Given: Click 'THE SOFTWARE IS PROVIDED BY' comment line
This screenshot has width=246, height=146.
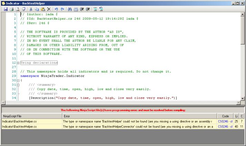Looking at the screenshot, I should pyautogui.click(x=72, y=32).
